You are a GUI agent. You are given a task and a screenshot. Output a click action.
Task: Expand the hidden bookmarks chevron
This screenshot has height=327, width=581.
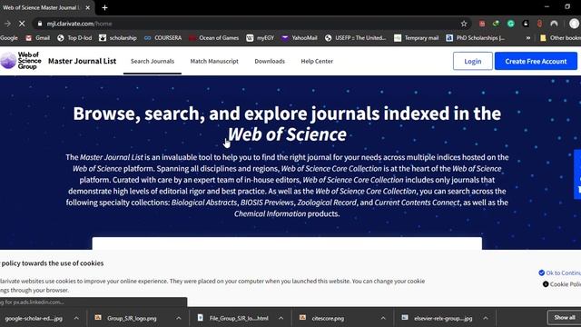528,38
